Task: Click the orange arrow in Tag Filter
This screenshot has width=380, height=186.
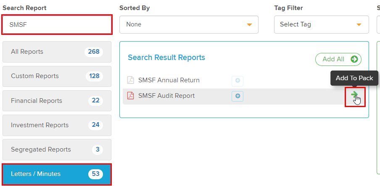Action: pyautogui.click(x=359, y=25)
